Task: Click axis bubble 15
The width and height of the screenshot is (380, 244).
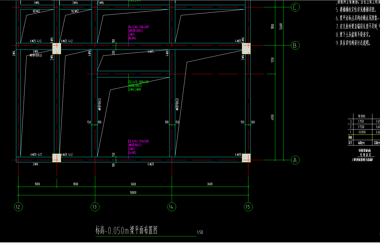Action: [248, 207]
